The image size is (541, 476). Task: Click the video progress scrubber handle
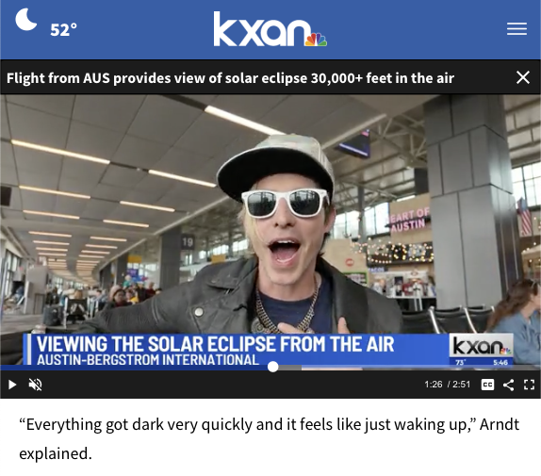click(273, 367)
